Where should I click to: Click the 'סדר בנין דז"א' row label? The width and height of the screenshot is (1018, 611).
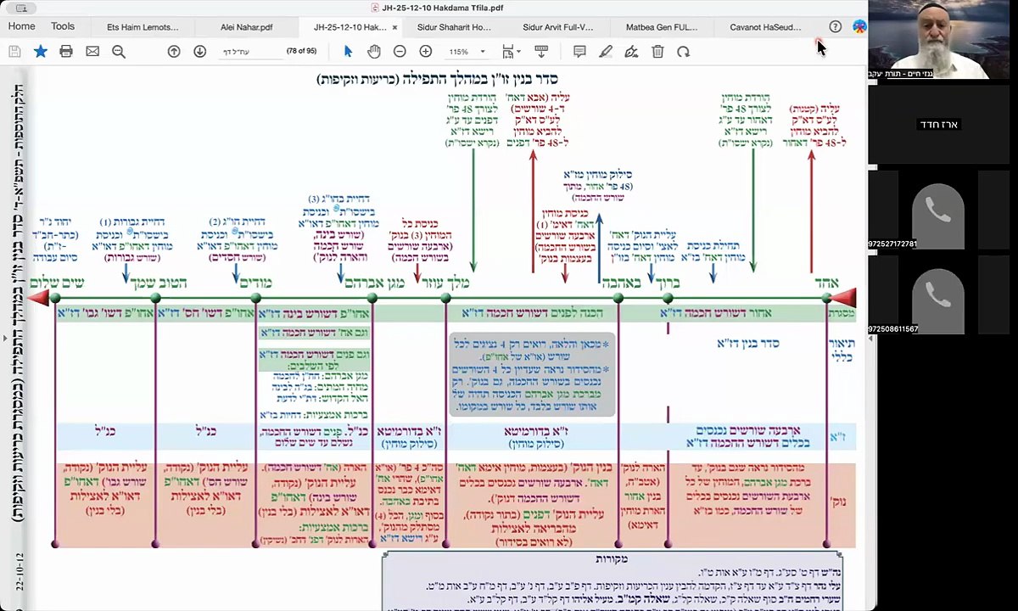coord(747,343)
